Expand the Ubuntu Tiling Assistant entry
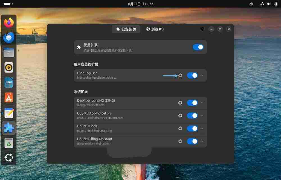The width and height of the screenshot is (281, 180). pos(201,141)
